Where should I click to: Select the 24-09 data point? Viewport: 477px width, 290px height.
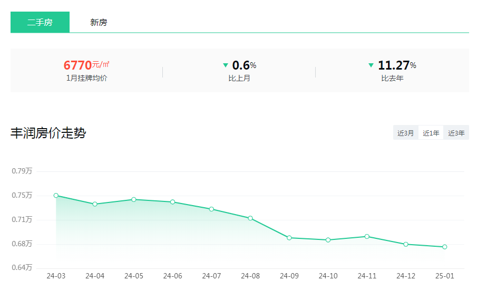[289, 238]
